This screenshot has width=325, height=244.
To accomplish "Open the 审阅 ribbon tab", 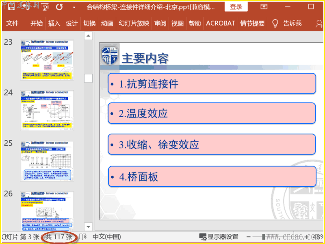I will click(160, 23).
